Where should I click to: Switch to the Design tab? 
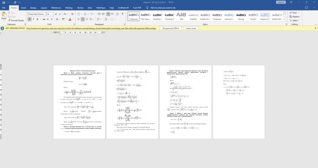pos(33,8)
